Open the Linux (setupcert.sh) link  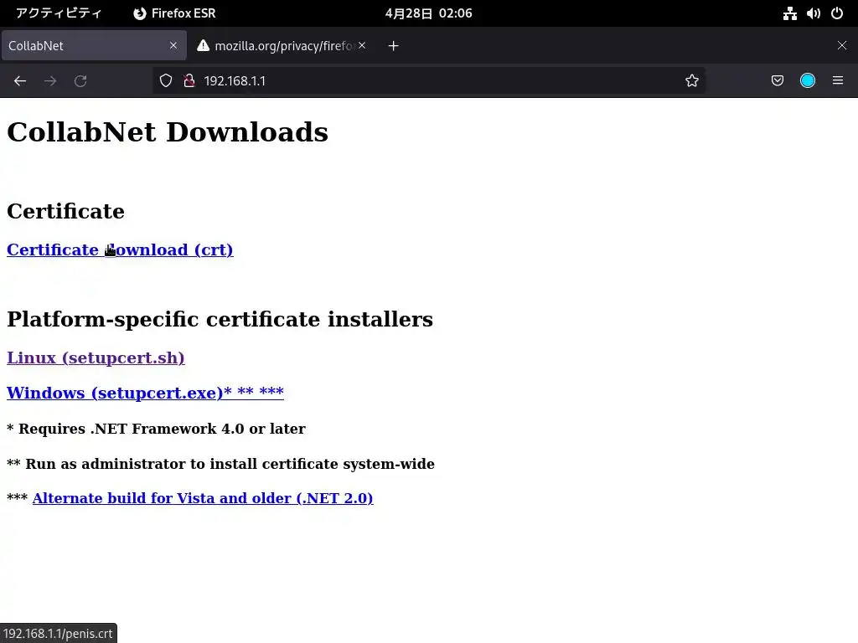coord(96,358)
